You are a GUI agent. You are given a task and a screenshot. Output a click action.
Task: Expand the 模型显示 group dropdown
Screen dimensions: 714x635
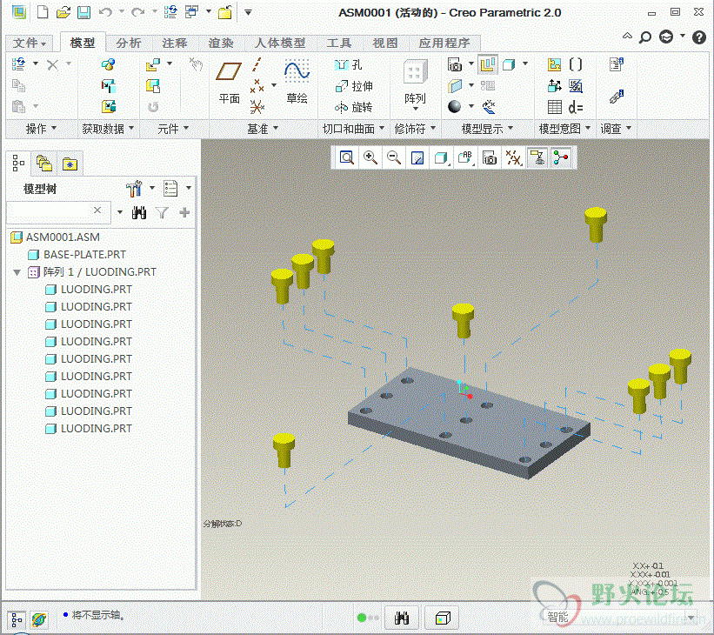487,129
